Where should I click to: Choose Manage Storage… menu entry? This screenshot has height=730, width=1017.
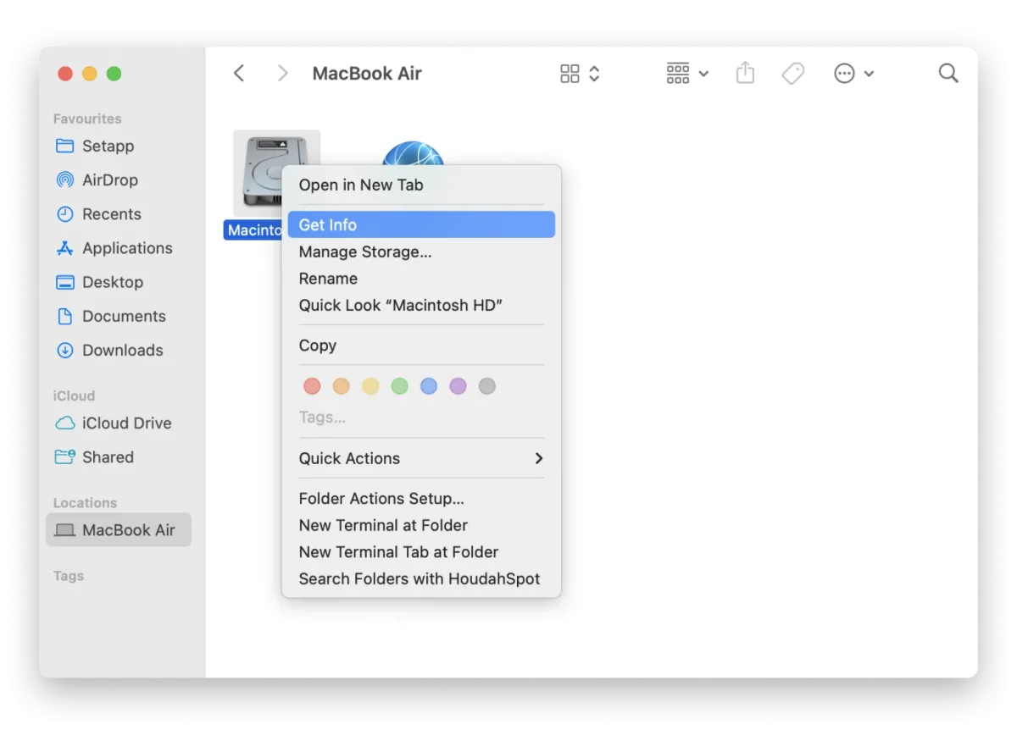click(x=421, y=252)
